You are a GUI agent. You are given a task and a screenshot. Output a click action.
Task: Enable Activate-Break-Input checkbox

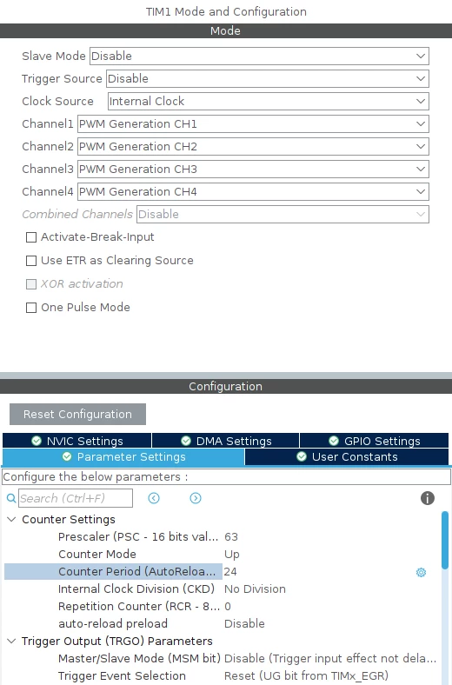tap(31, 237)
